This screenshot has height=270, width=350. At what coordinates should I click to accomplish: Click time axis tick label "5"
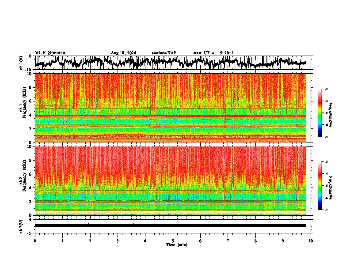pyautogui.click(x=173, y=241)
